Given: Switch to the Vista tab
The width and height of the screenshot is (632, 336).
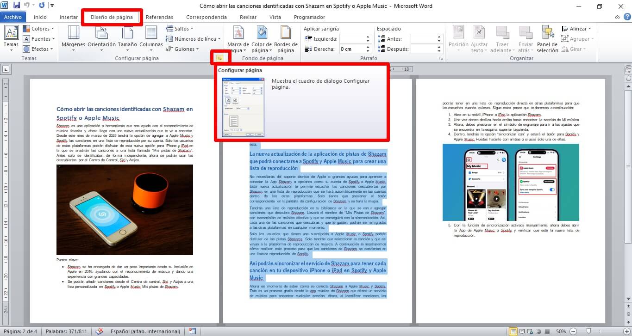Looking at the screenshot, I should (x=275, y=17).
